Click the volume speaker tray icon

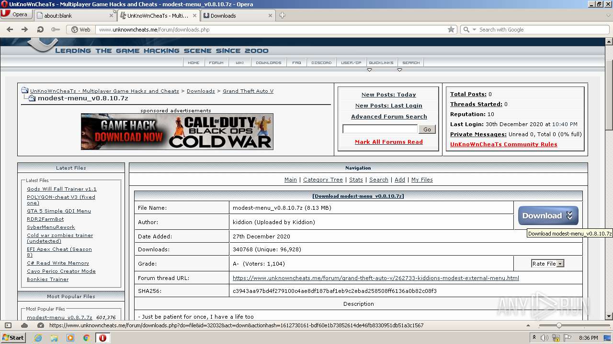[545, 338]
